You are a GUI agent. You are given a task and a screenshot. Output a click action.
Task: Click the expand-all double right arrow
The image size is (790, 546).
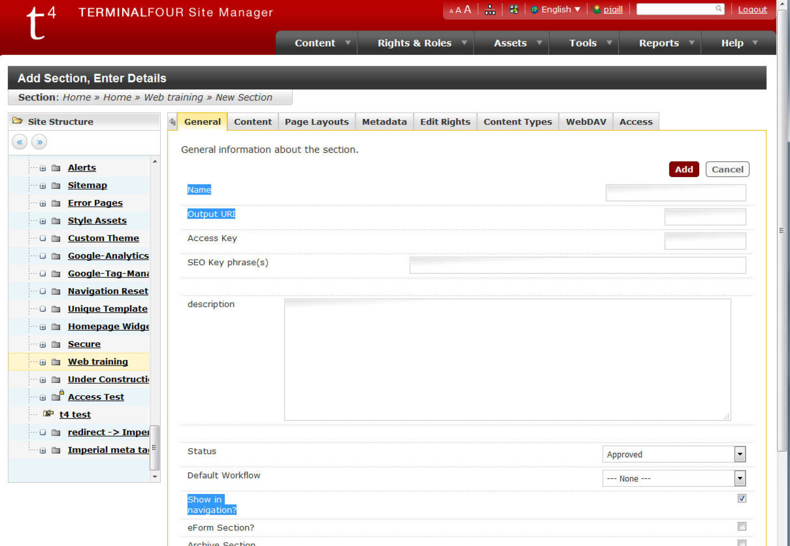pyautogui.click(x=39, y=142)
